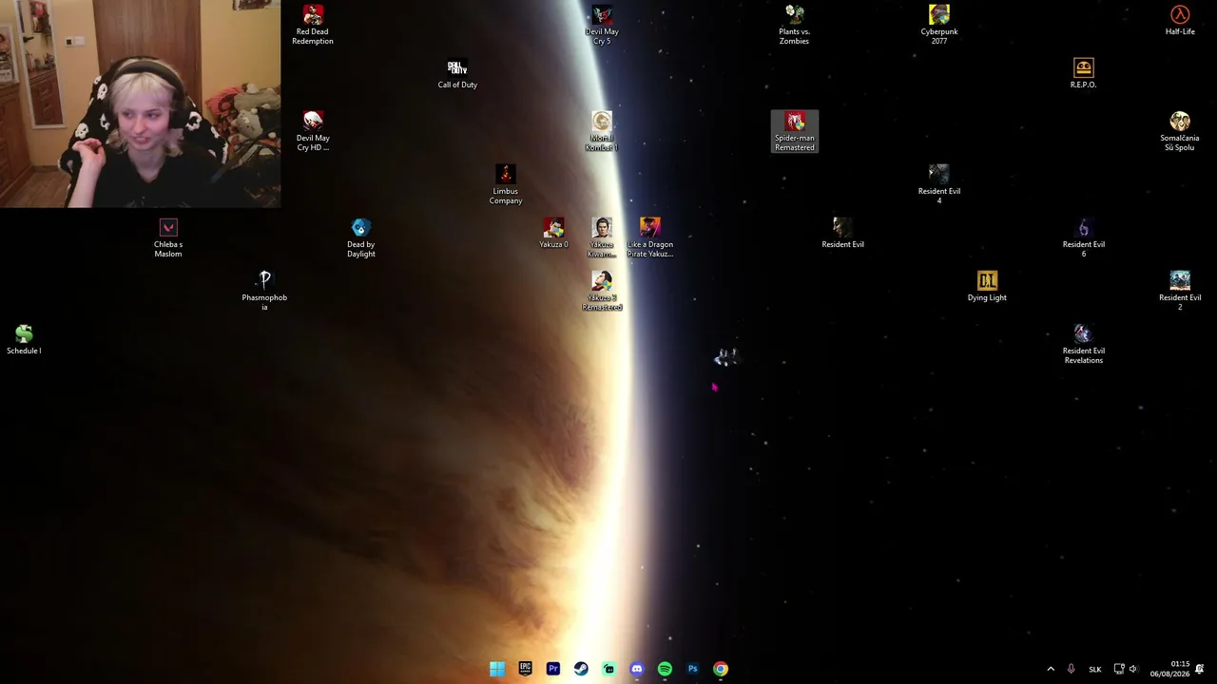Select the Spider-man Remastered shortcut
Screen dimensions: 1217x684
pyautogui.click(x=795, y=131)
